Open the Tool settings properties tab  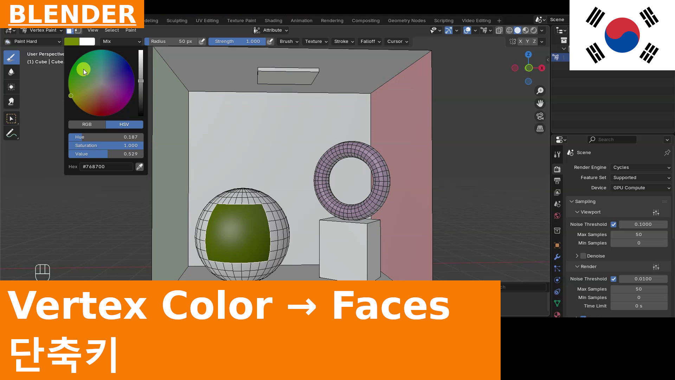click(557, 154)
